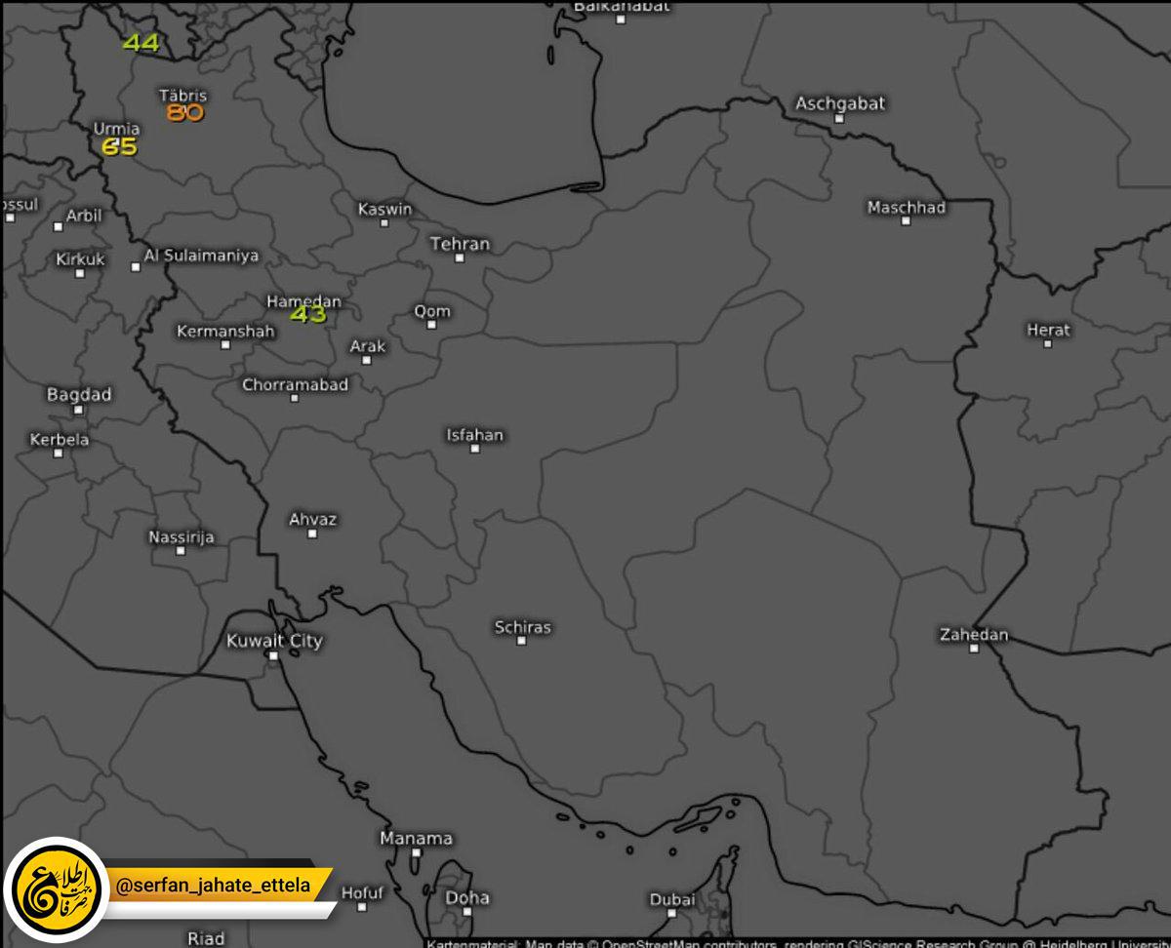The height and width of the screenshot is (948, 1171).
Task: Select the Isfahan city label
Action: pyautogui.click(x=475, y=435)
